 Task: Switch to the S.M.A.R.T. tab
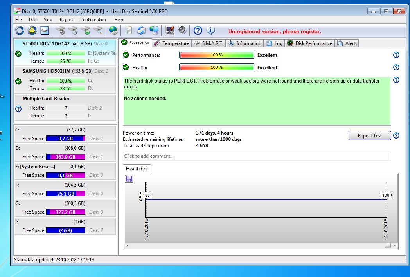coord(209,43)
